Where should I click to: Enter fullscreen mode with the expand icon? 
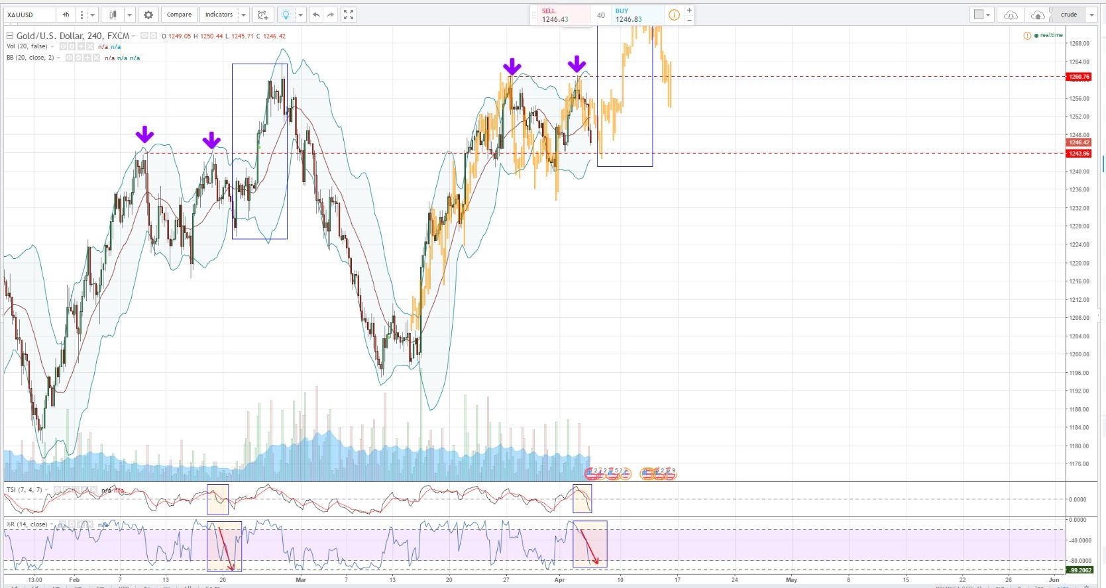[349, 15]
